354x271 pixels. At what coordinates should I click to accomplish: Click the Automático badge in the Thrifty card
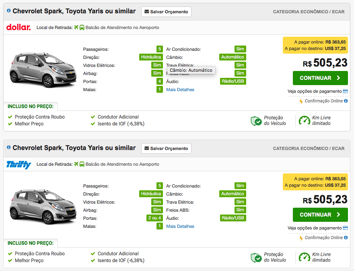click(233, 194)
